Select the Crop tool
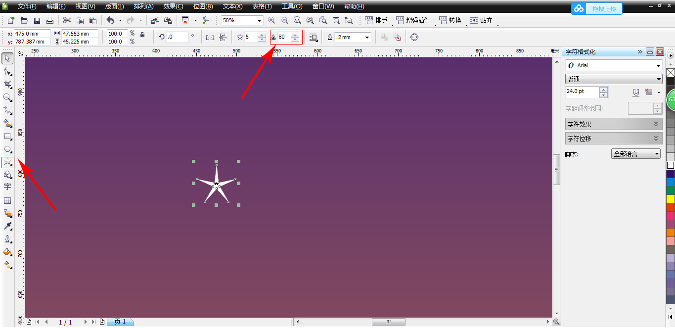Viewport: 675px width, 328px height. [7, 85]
